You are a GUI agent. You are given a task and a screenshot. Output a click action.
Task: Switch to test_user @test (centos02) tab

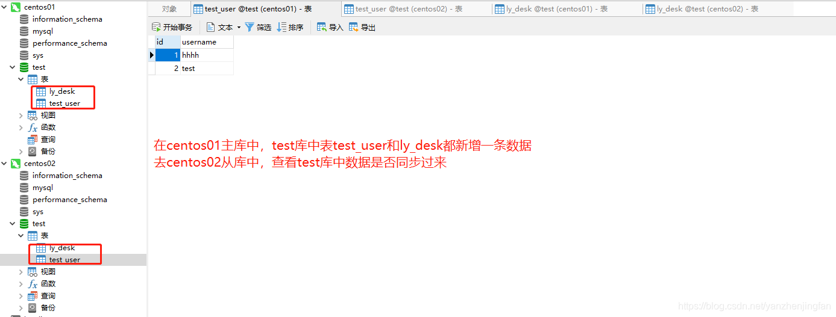(x=416, y=9)
